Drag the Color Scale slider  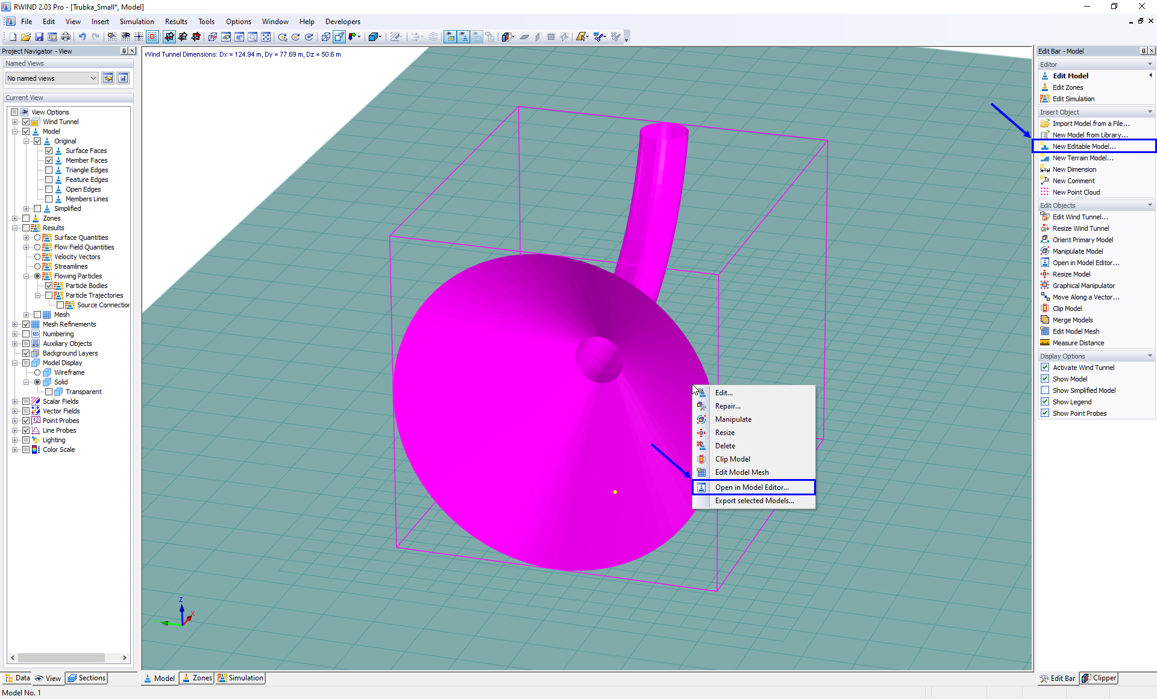(58, 450)
